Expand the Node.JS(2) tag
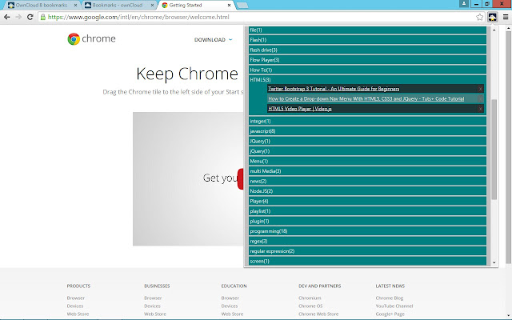 (x=367, y=191)
